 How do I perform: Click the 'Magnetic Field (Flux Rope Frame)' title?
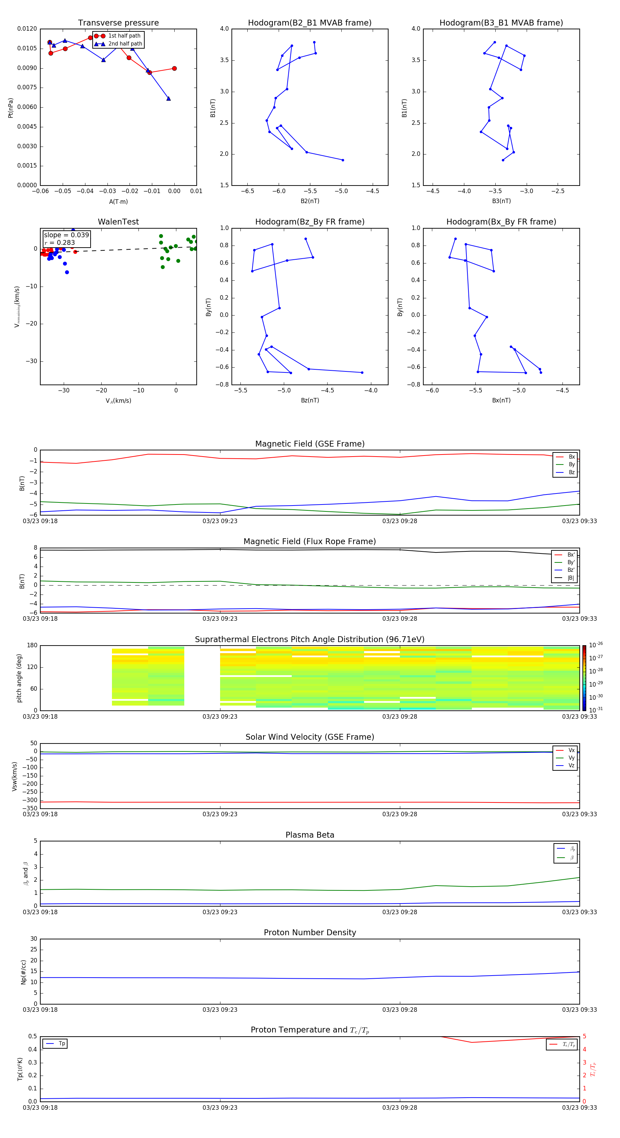(x=310, y=542)
